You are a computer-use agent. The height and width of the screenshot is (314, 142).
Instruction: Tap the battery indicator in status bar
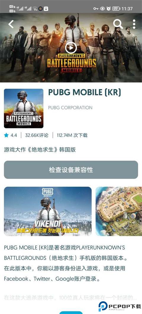pos(116,9)
